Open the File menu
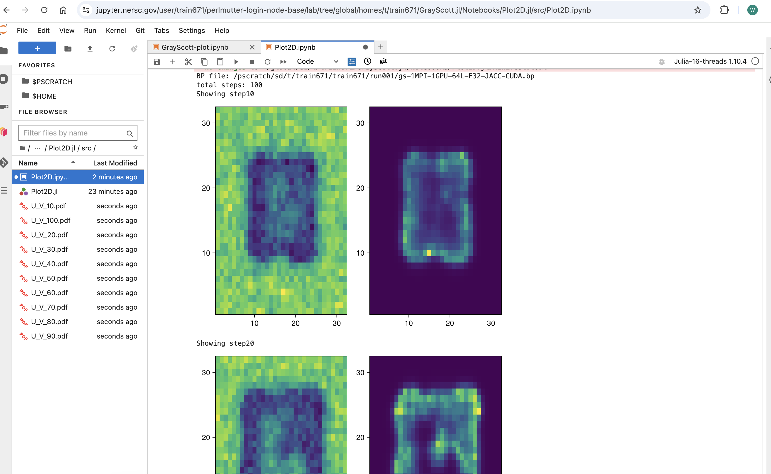This screenshot has width=771, height=474. coord(22,31)
